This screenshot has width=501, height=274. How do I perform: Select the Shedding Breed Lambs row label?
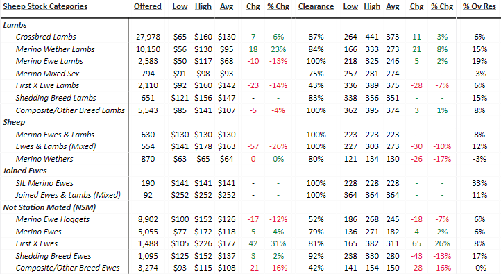pyautogui.click(x=56, y=98)
